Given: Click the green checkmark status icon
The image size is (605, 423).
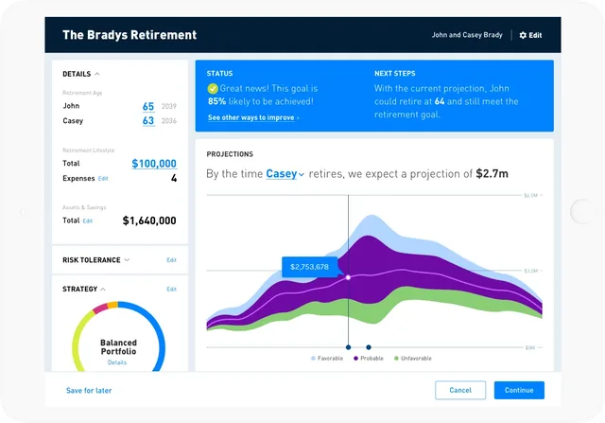Looking at the screenshot, I should point(213,89).
